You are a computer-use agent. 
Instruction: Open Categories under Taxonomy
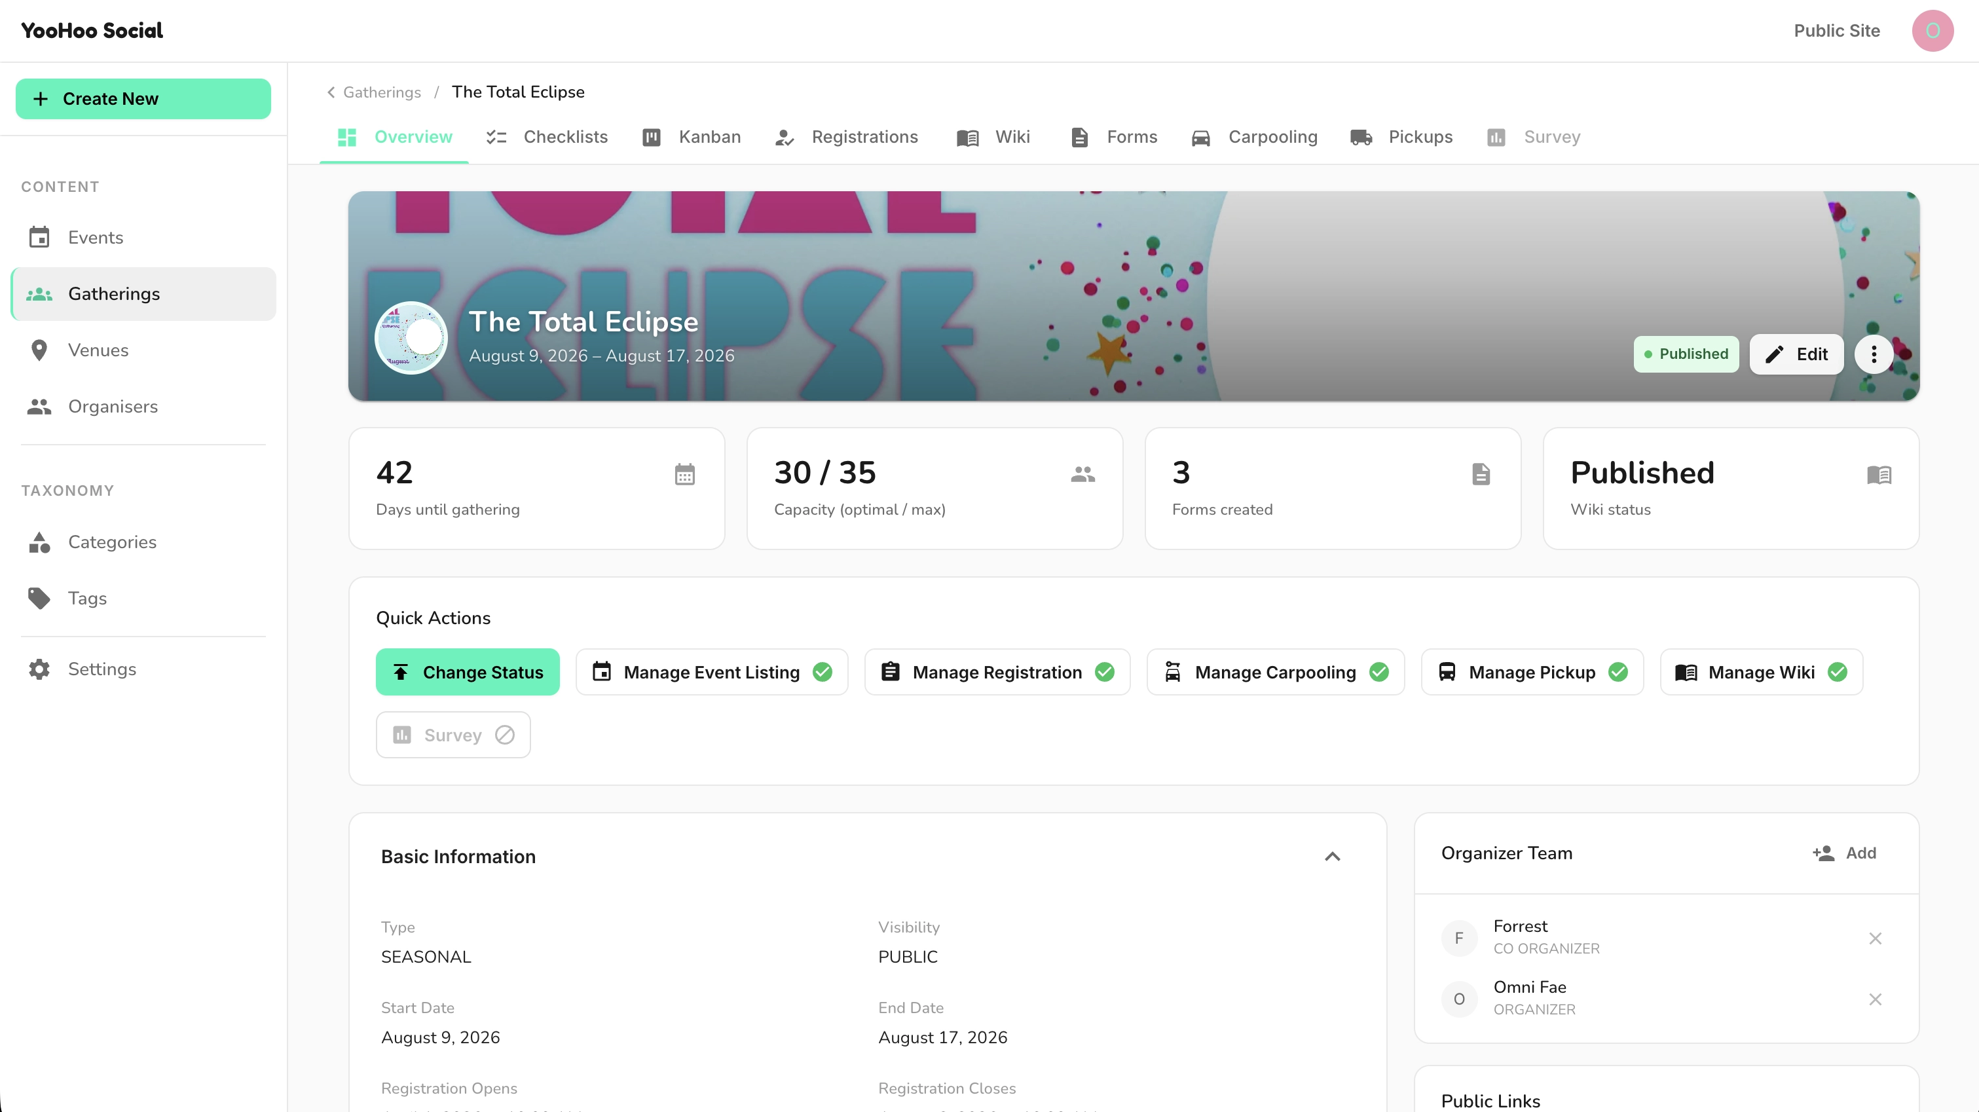click(143, 542)
